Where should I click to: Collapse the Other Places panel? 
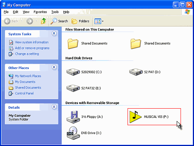(54, 67)
